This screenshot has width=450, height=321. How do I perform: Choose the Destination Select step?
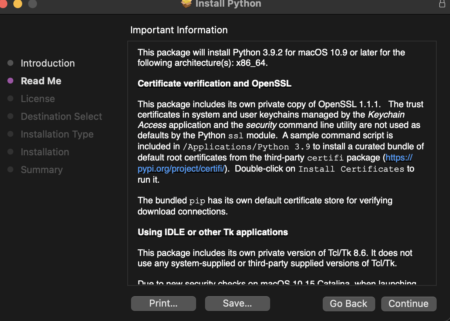pyautogui.click(x=61, y=116)
